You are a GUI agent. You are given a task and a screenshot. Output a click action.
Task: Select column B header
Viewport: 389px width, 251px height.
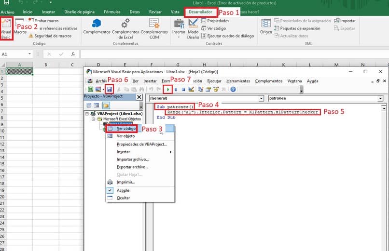pyautogui.click(x=46, y=65)
